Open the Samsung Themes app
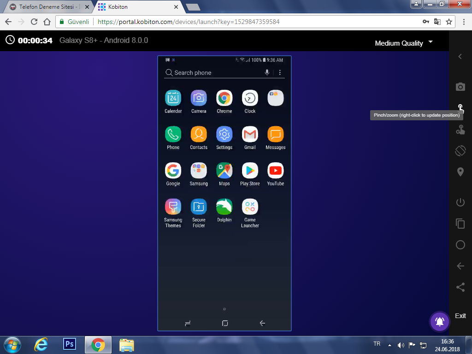Image resolution: width=472 pixels, height=354 pixels. [173, 207]
